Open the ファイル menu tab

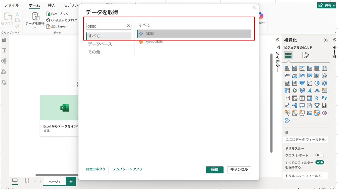click(12, 5)
